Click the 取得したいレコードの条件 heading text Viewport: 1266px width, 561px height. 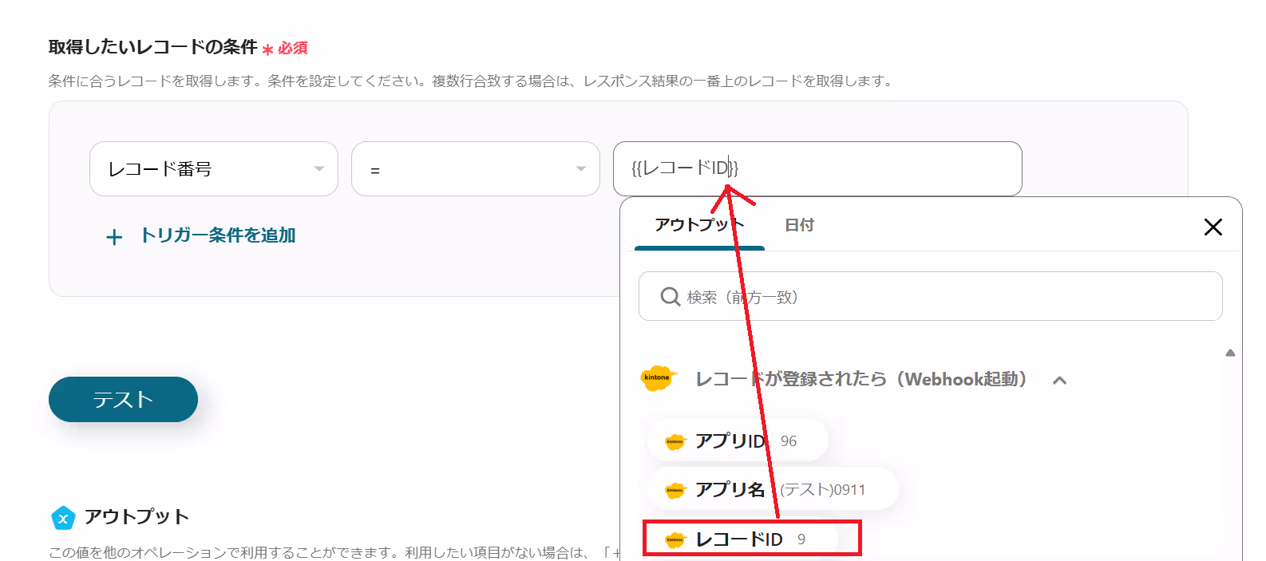pyautogui.click(x=152, y=47)
